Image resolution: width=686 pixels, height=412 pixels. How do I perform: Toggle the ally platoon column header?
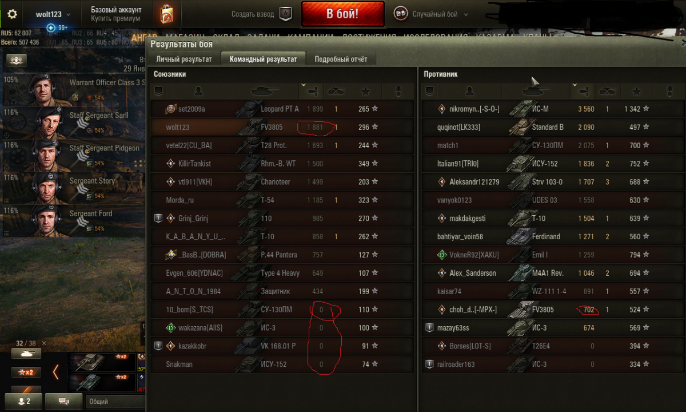pos(158,91)
